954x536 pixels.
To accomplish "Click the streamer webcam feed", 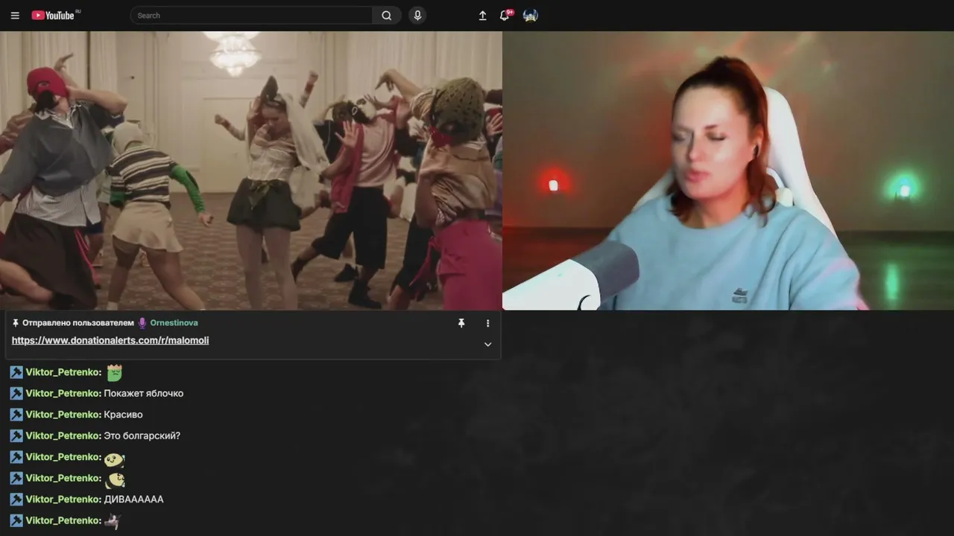I will (728, 170).
